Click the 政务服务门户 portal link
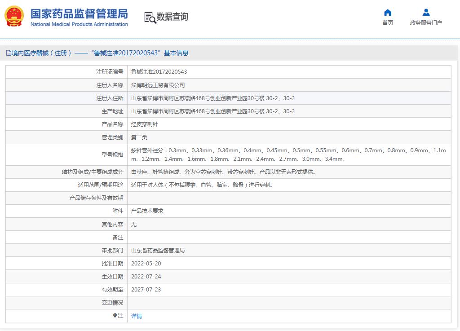 426,21
